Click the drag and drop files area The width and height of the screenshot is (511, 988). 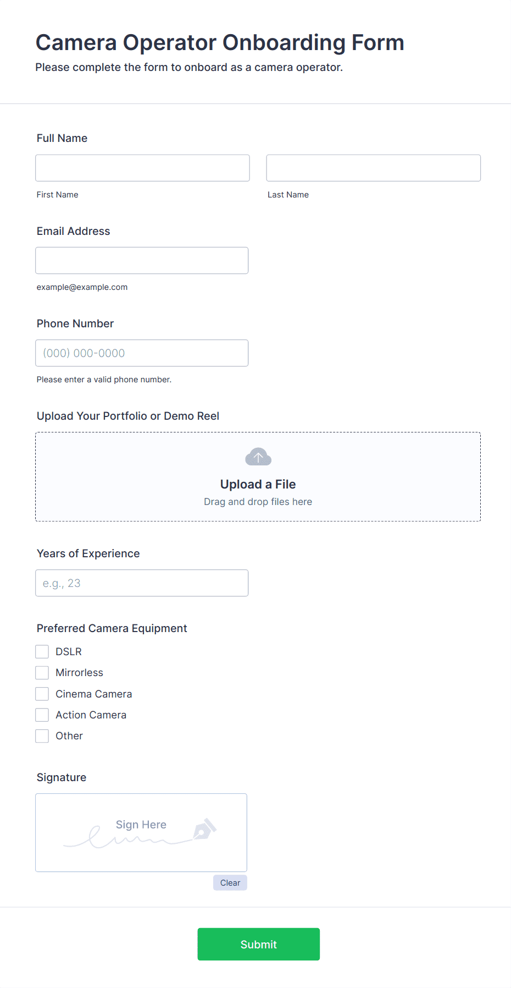(x=258, y=502)
